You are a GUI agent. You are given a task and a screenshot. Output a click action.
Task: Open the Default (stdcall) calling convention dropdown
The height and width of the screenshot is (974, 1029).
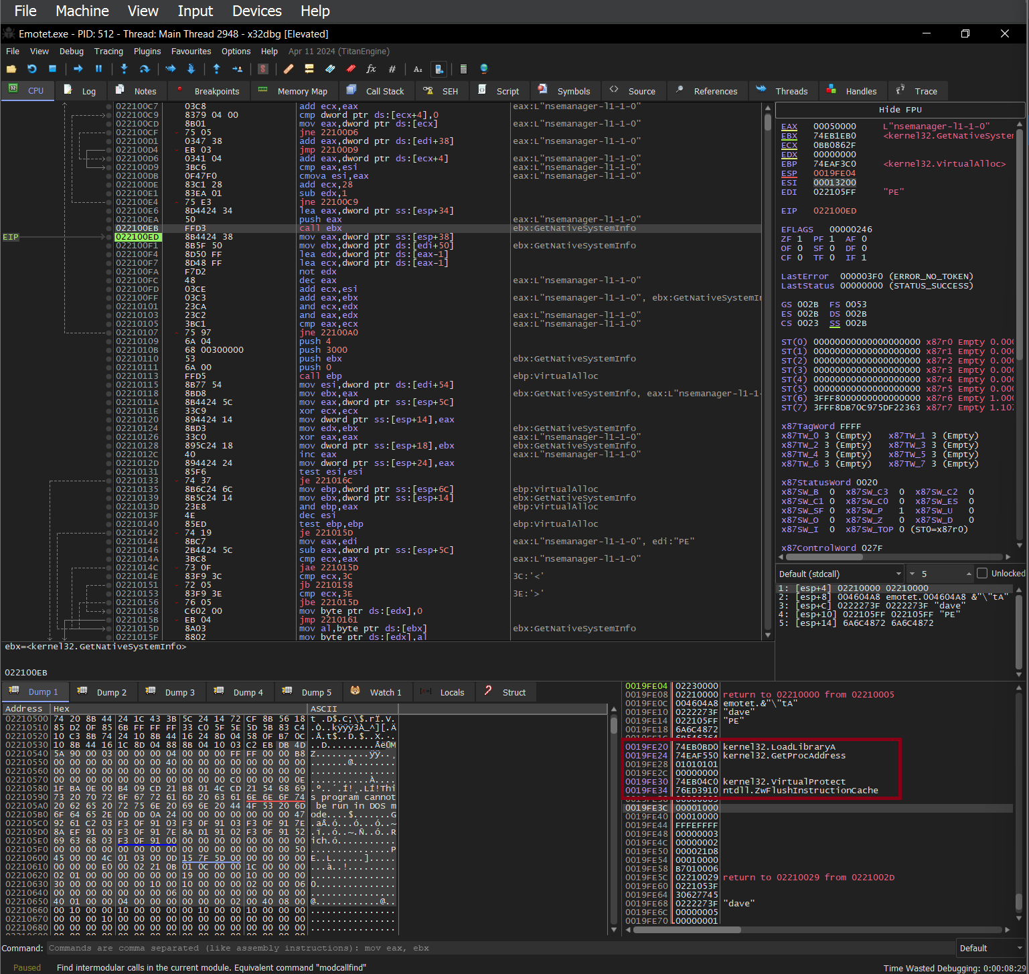click(x=840, y=574)
